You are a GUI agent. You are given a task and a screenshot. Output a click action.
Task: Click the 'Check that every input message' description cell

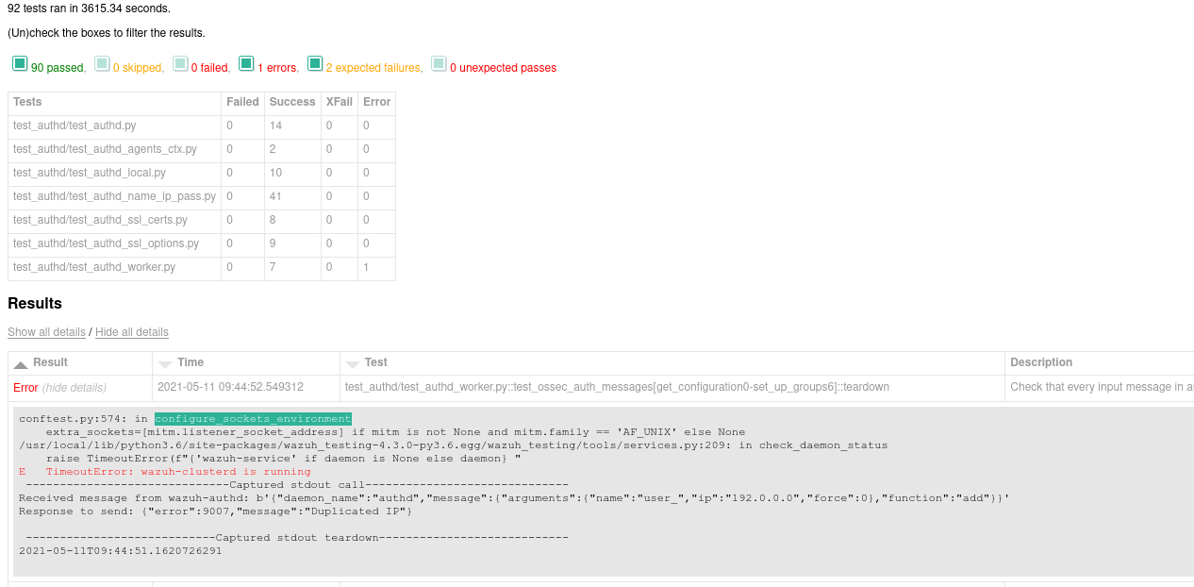click(1100, 387)
